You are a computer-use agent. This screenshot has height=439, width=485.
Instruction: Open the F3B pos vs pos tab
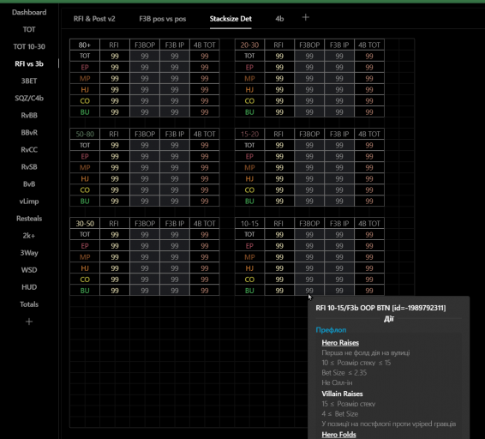tap(163, 19)
